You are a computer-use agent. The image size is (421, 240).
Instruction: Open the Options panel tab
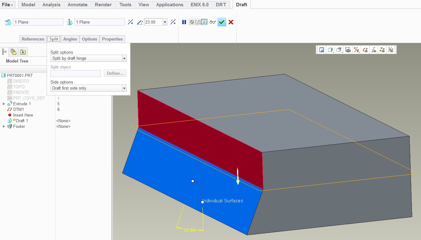(x=89, y=39)
